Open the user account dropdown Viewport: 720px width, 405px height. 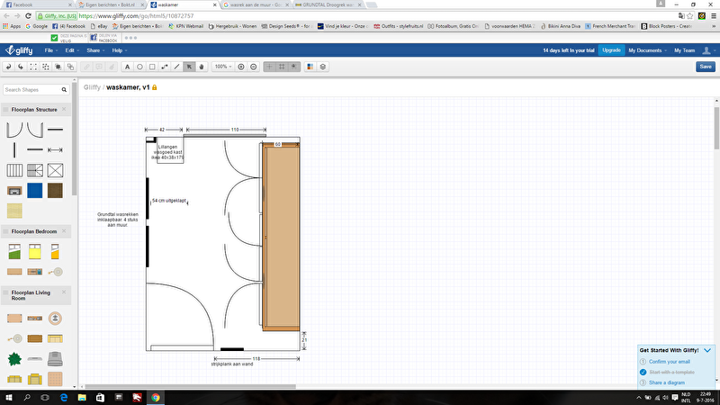(x=709, y=50)
